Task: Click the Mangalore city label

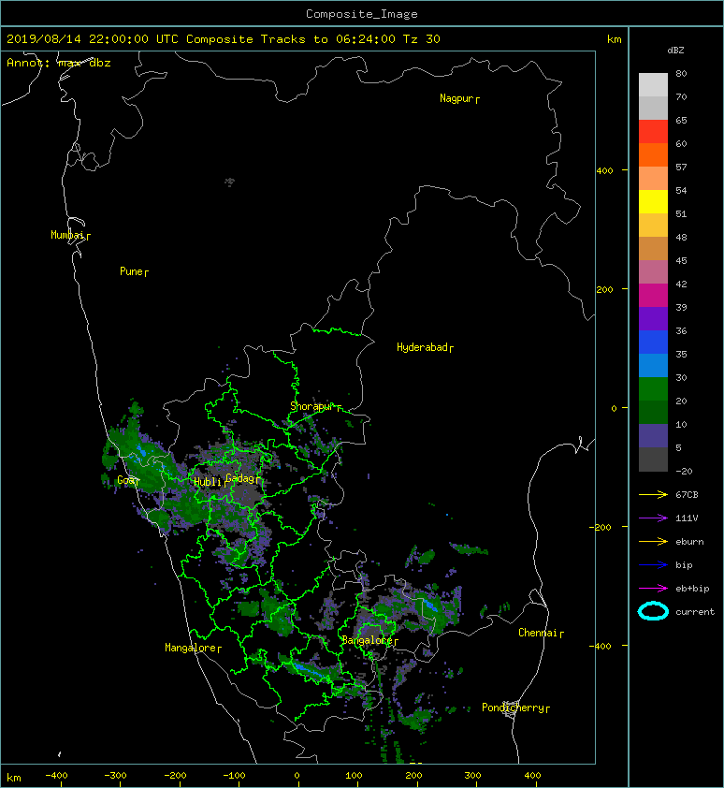Action: coord(191,648)
